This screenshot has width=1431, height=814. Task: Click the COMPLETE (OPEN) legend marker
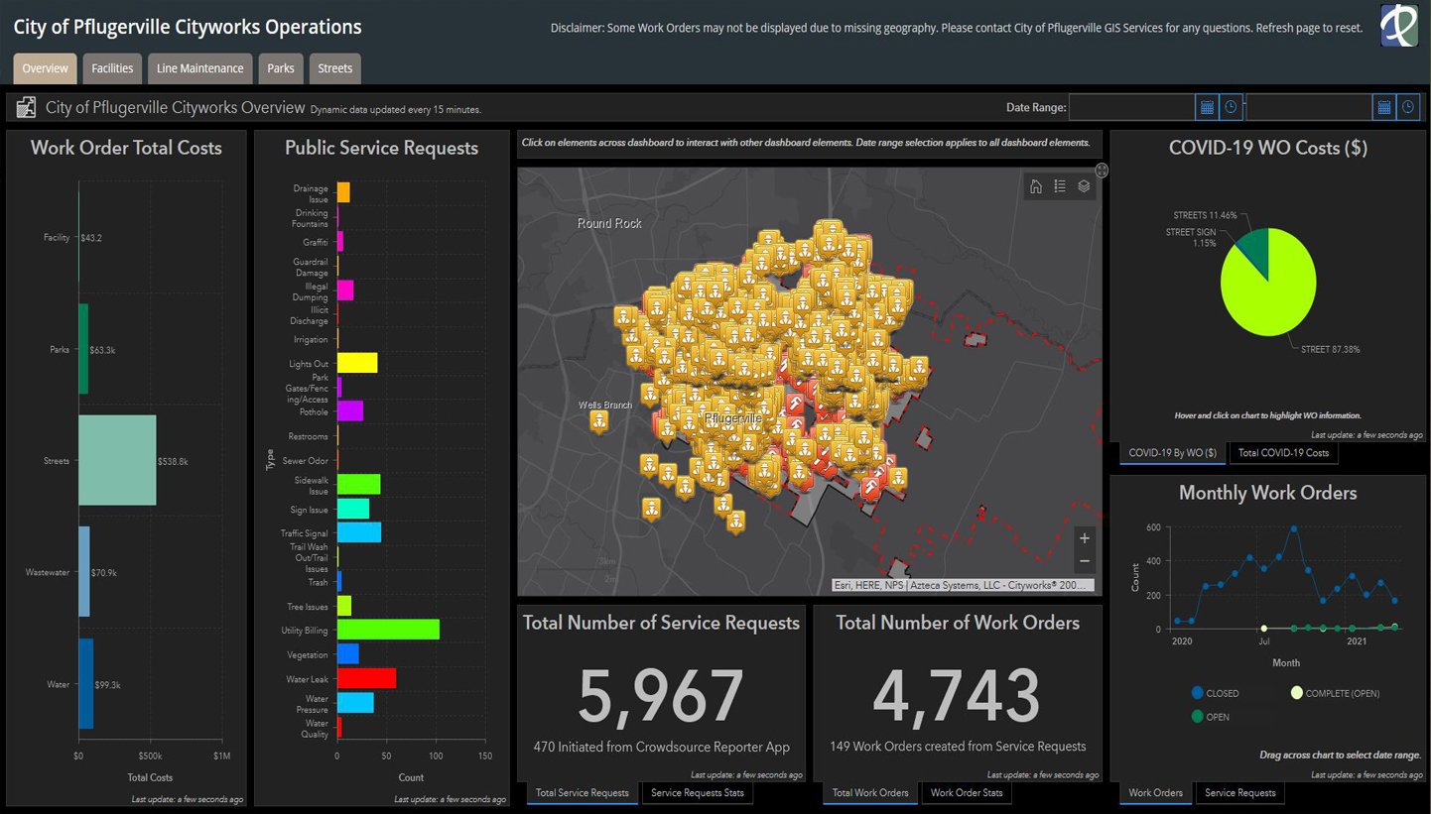1297,693
